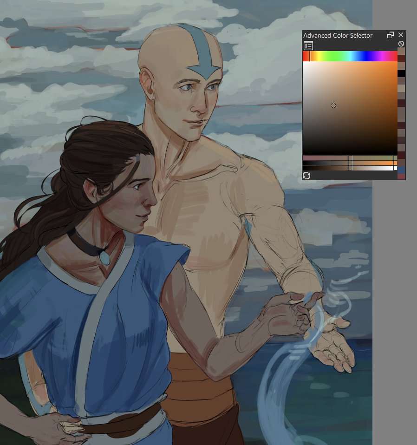Select the black swatch in color history
Viewport: 417px width, 445px height.
401,73
